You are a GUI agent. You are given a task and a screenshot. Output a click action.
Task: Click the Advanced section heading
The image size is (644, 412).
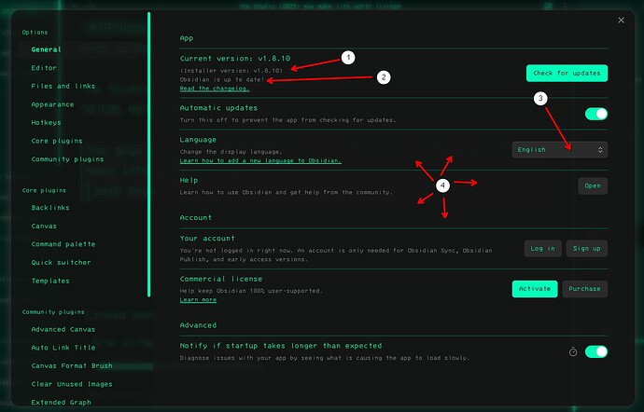(x=198, y=325)
